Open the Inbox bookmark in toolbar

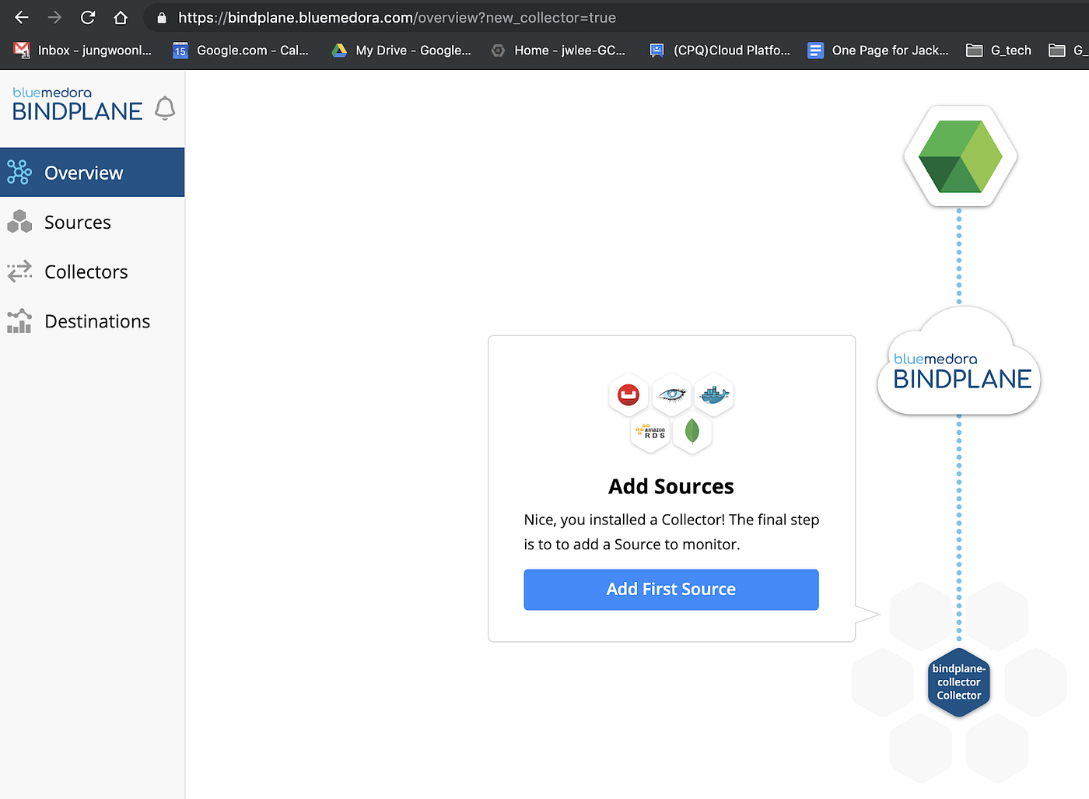(x=82, y=50)
